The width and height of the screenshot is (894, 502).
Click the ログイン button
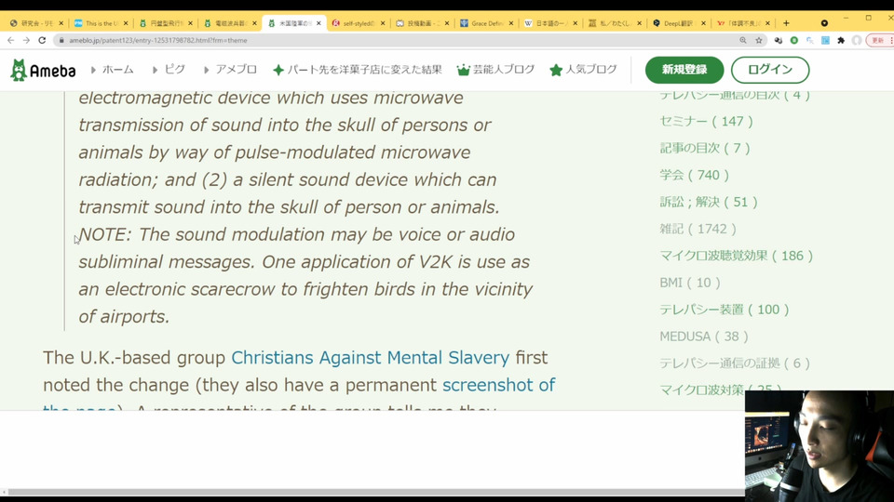tap(770, 70)
